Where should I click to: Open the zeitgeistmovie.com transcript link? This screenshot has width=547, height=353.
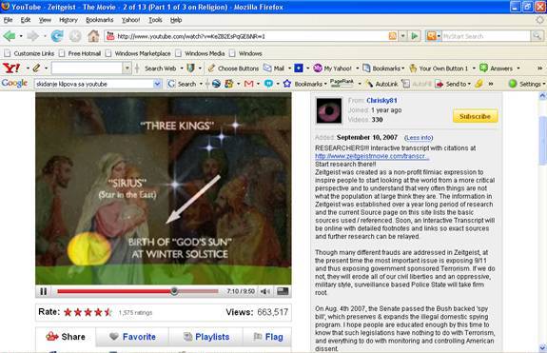(372, 156)
